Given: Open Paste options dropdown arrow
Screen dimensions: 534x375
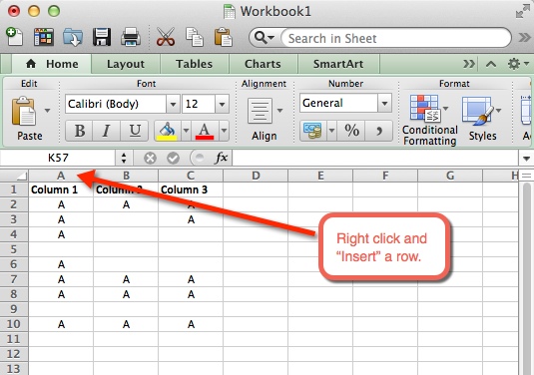Looking at the screenshot, I should 47,111.
